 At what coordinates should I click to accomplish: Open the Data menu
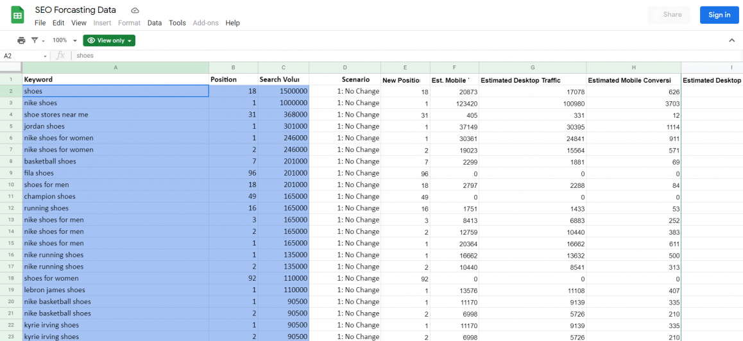(155, 22)
